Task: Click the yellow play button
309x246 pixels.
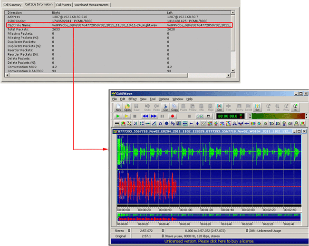Action: (126, 116)
